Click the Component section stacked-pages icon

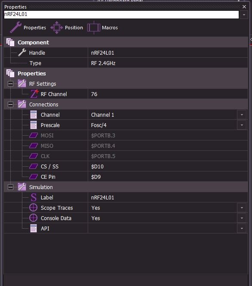(x=10, y=42)
